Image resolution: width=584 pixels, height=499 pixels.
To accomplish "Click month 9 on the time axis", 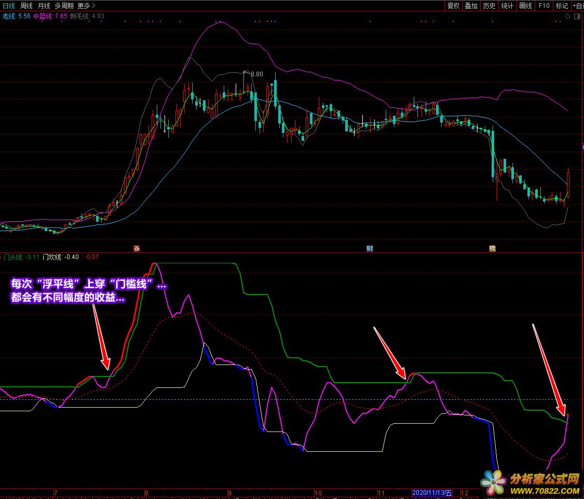I will pos(229,493).
